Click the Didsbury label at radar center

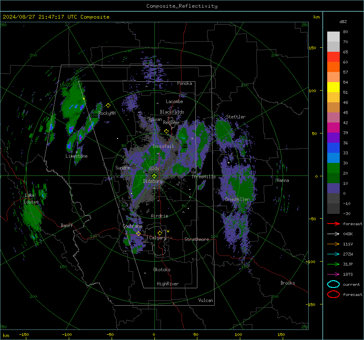(152, 181)
